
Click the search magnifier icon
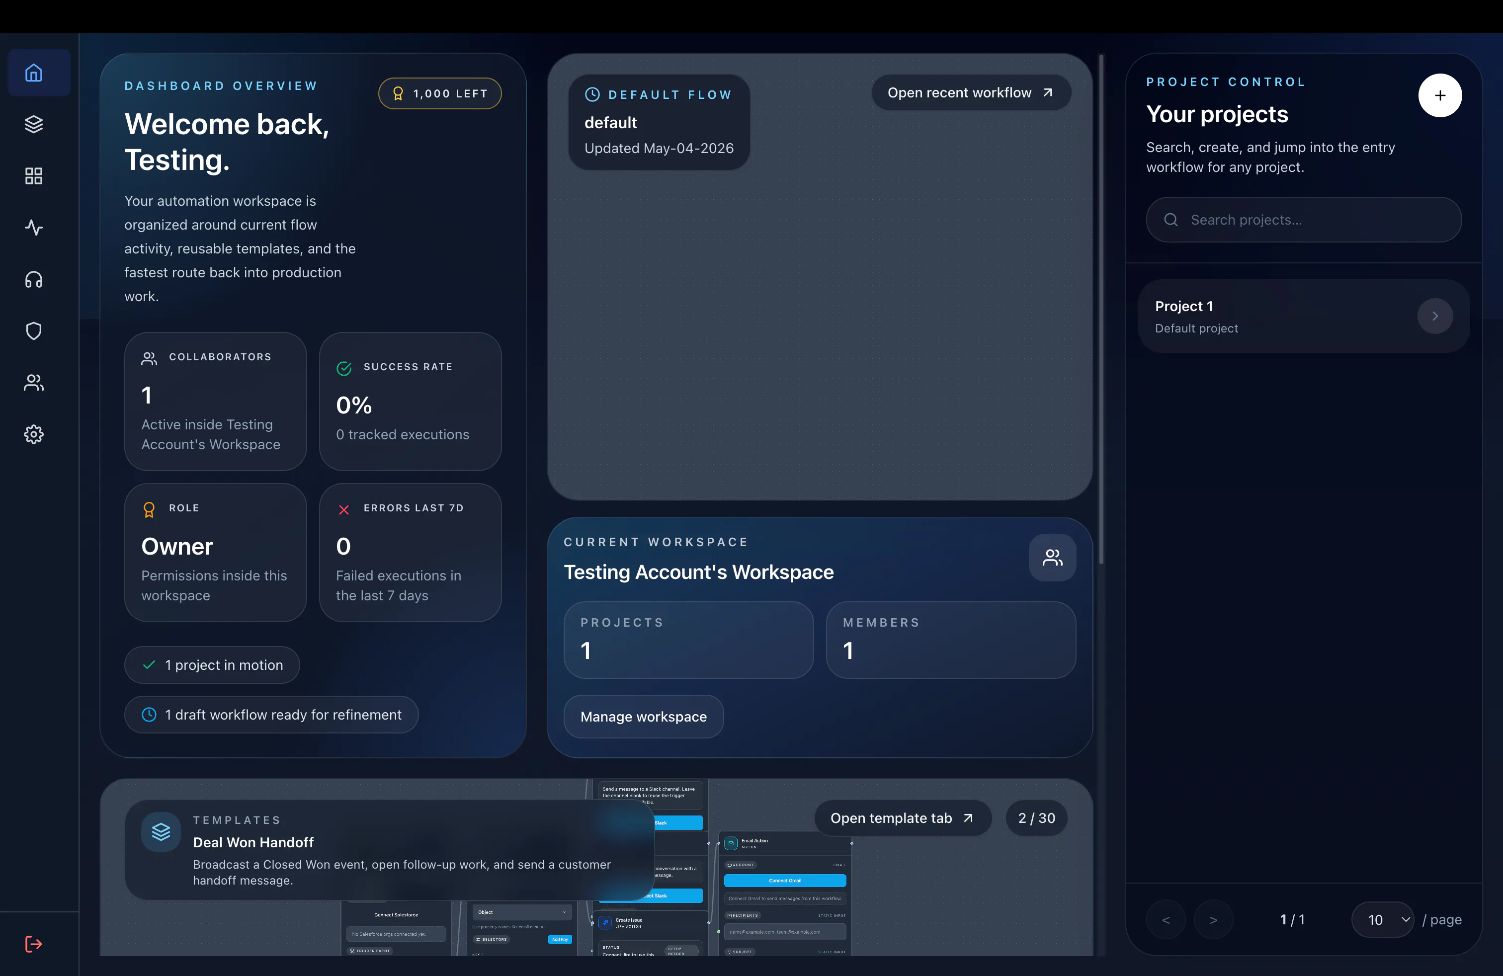point(1171,220)
